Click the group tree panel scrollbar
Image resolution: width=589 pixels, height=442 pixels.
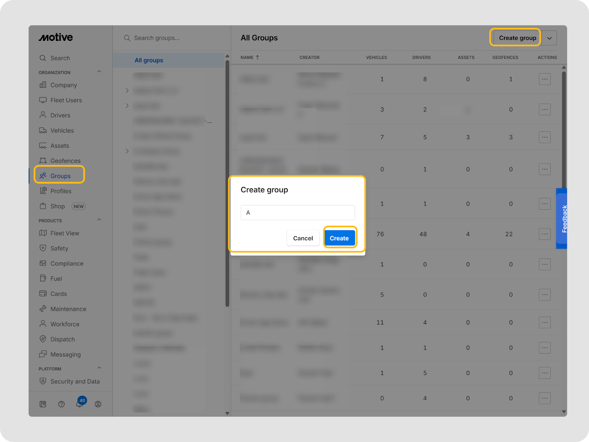(x=227, y=183)
